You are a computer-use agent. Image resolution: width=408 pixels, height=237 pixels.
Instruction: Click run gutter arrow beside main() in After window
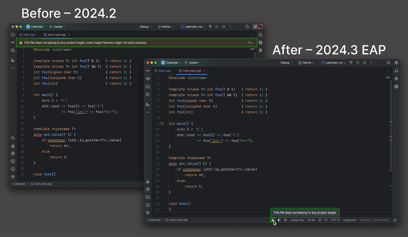coord(162,123)
